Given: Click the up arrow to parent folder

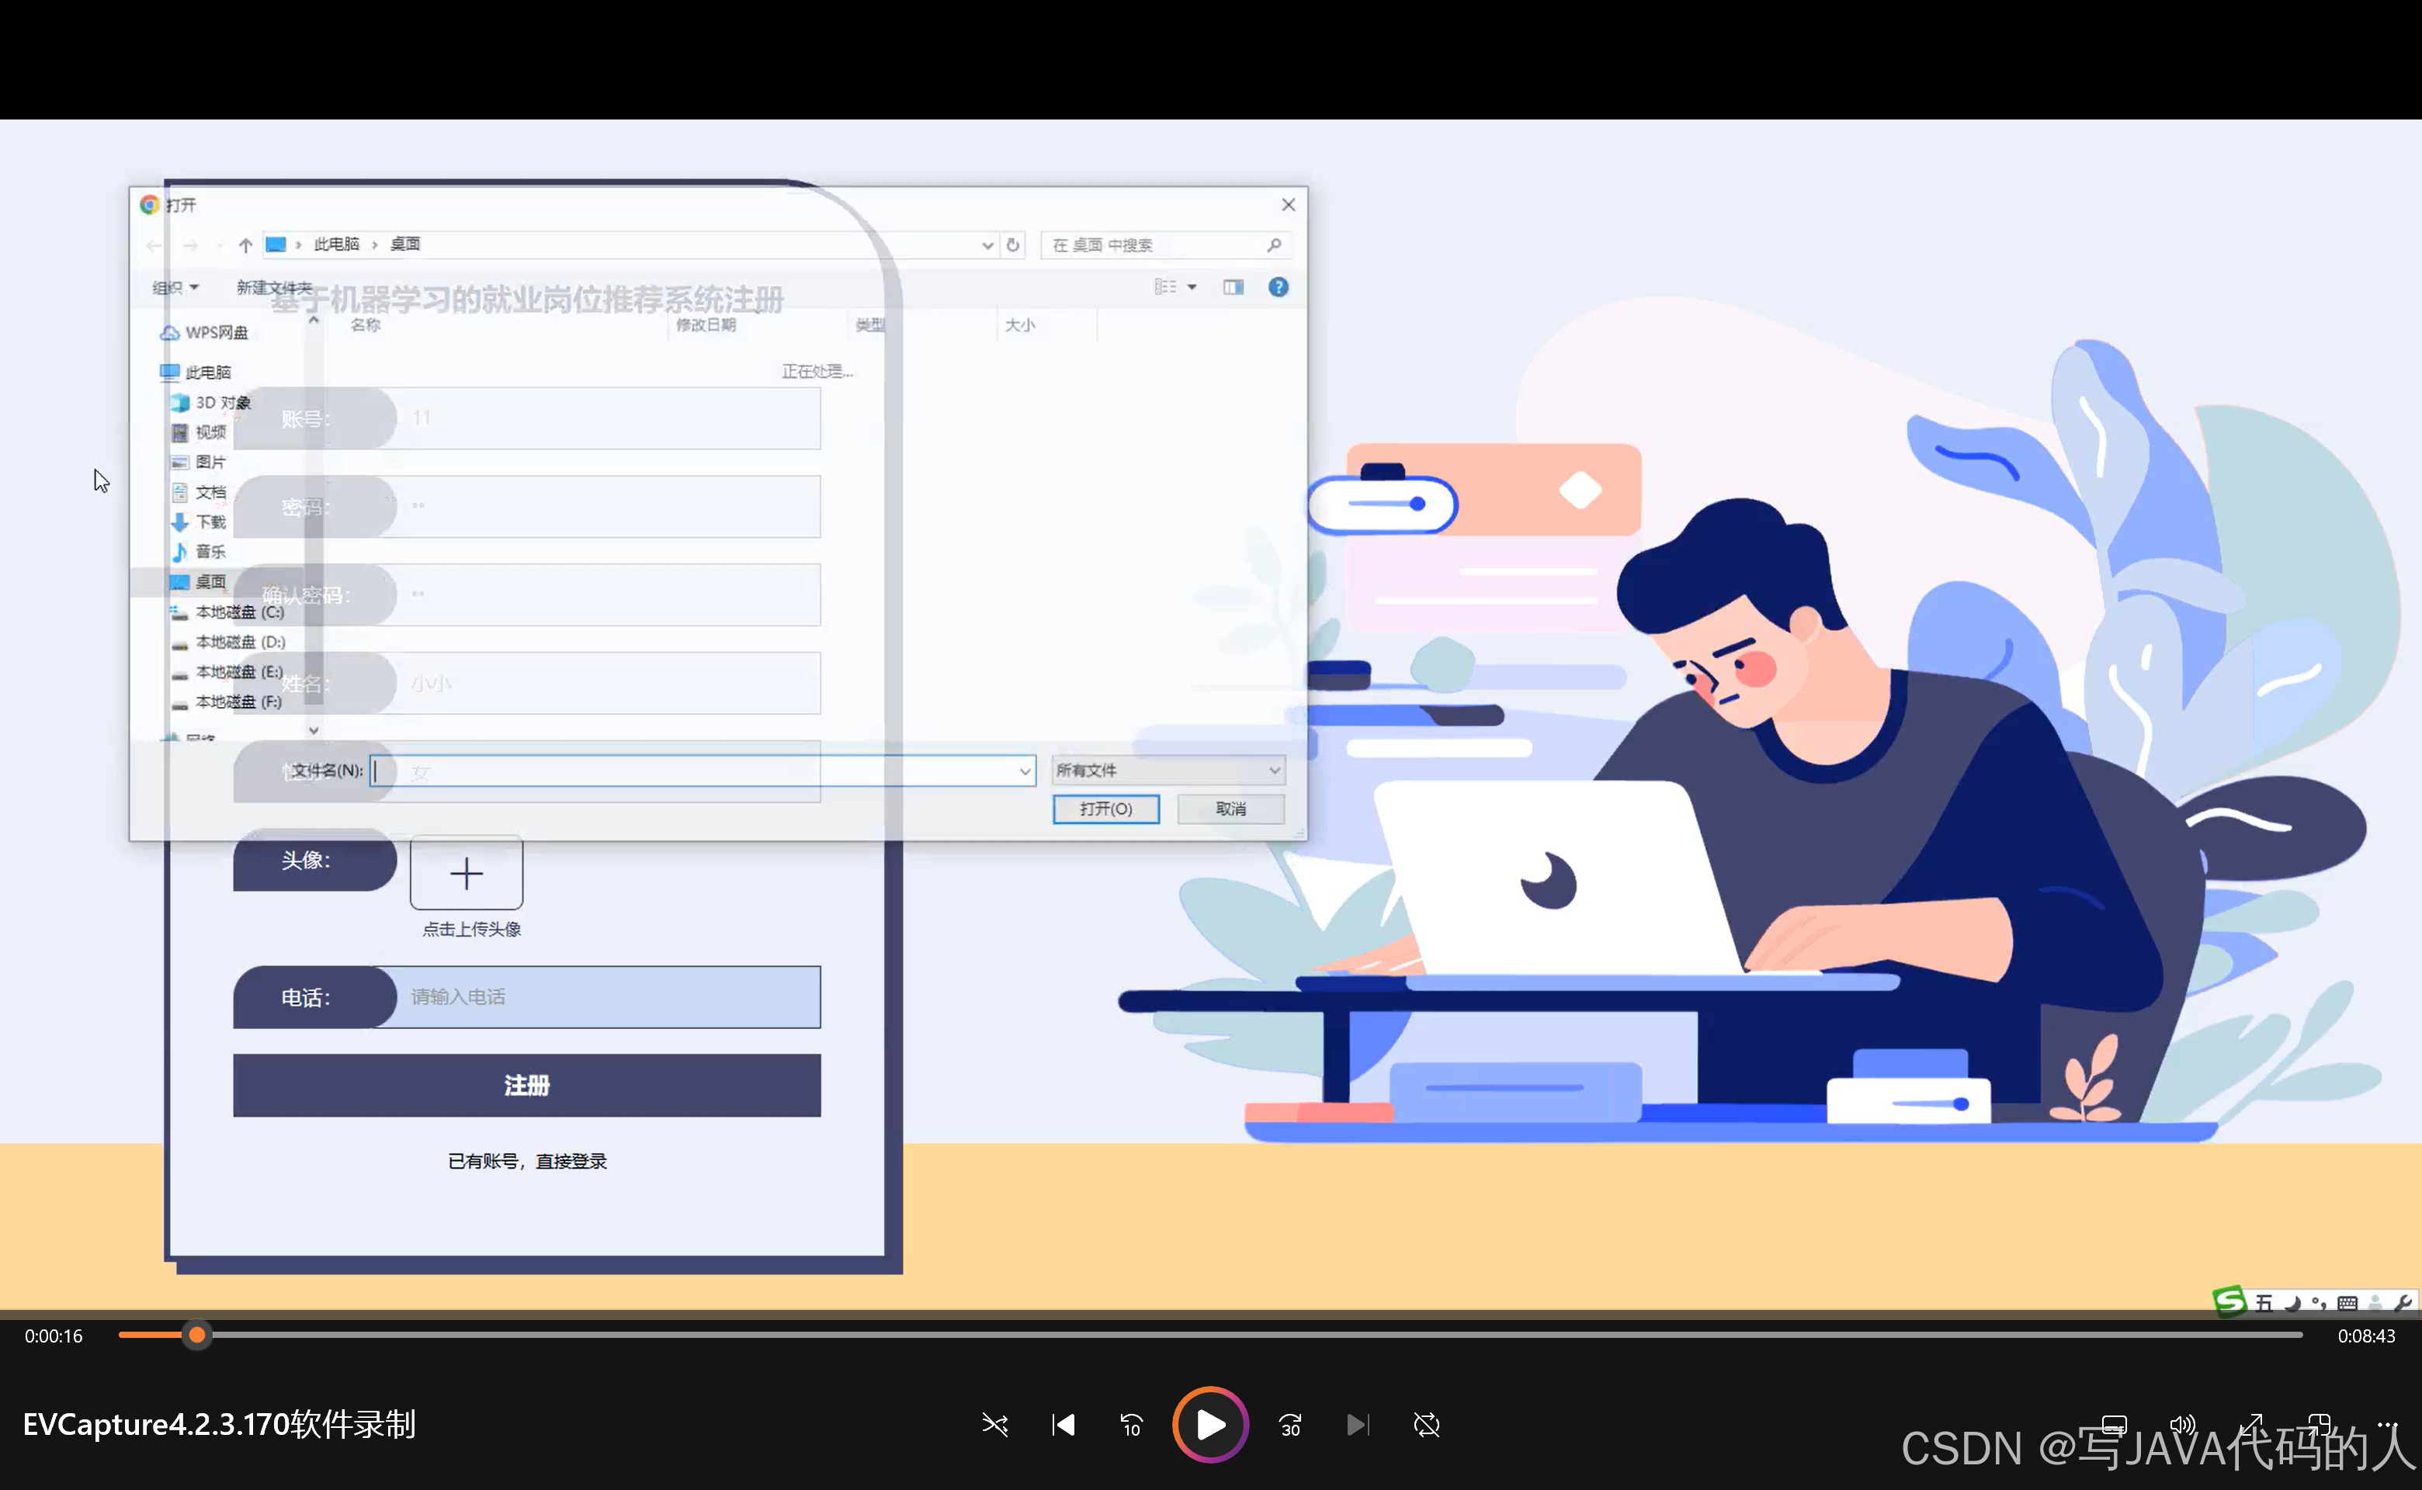Looking at the screenshot, I should click(245, 244).
